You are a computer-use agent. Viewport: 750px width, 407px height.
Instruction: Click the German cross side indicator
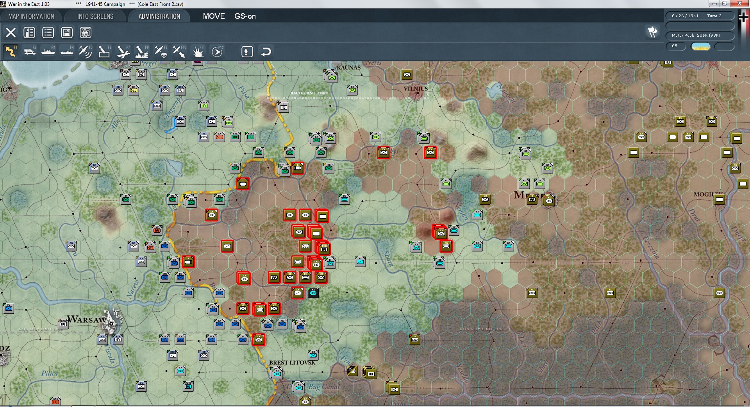point(743,17)
